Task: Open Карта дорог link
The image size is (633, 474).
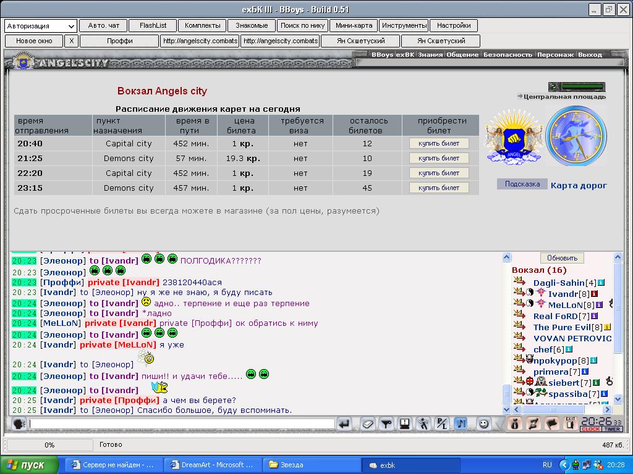Action: pyautogui.click(x=579, y=185)
